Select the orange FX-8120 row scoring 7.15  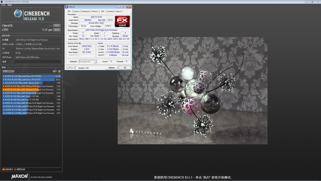[x=32, y=89]
